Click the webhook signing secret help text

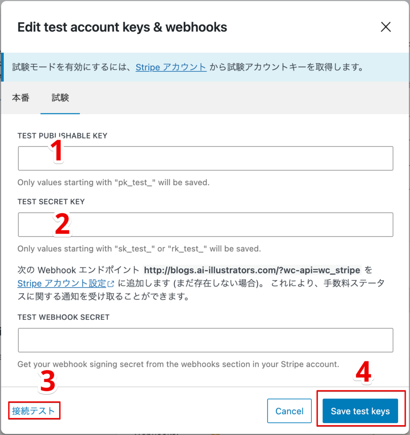pyautogui.click(x=178, y=364)
